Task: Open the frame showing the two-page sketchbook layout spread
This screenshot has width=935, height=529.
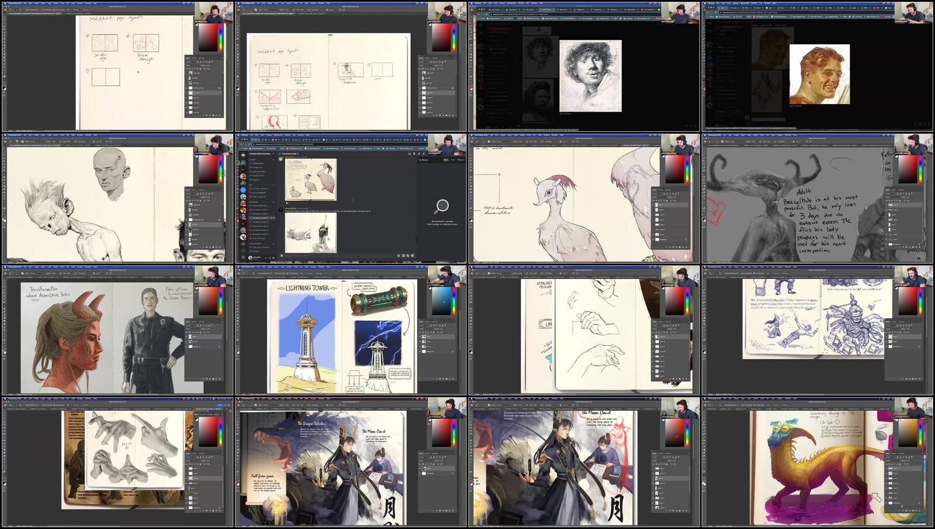Action: [351, 67]
